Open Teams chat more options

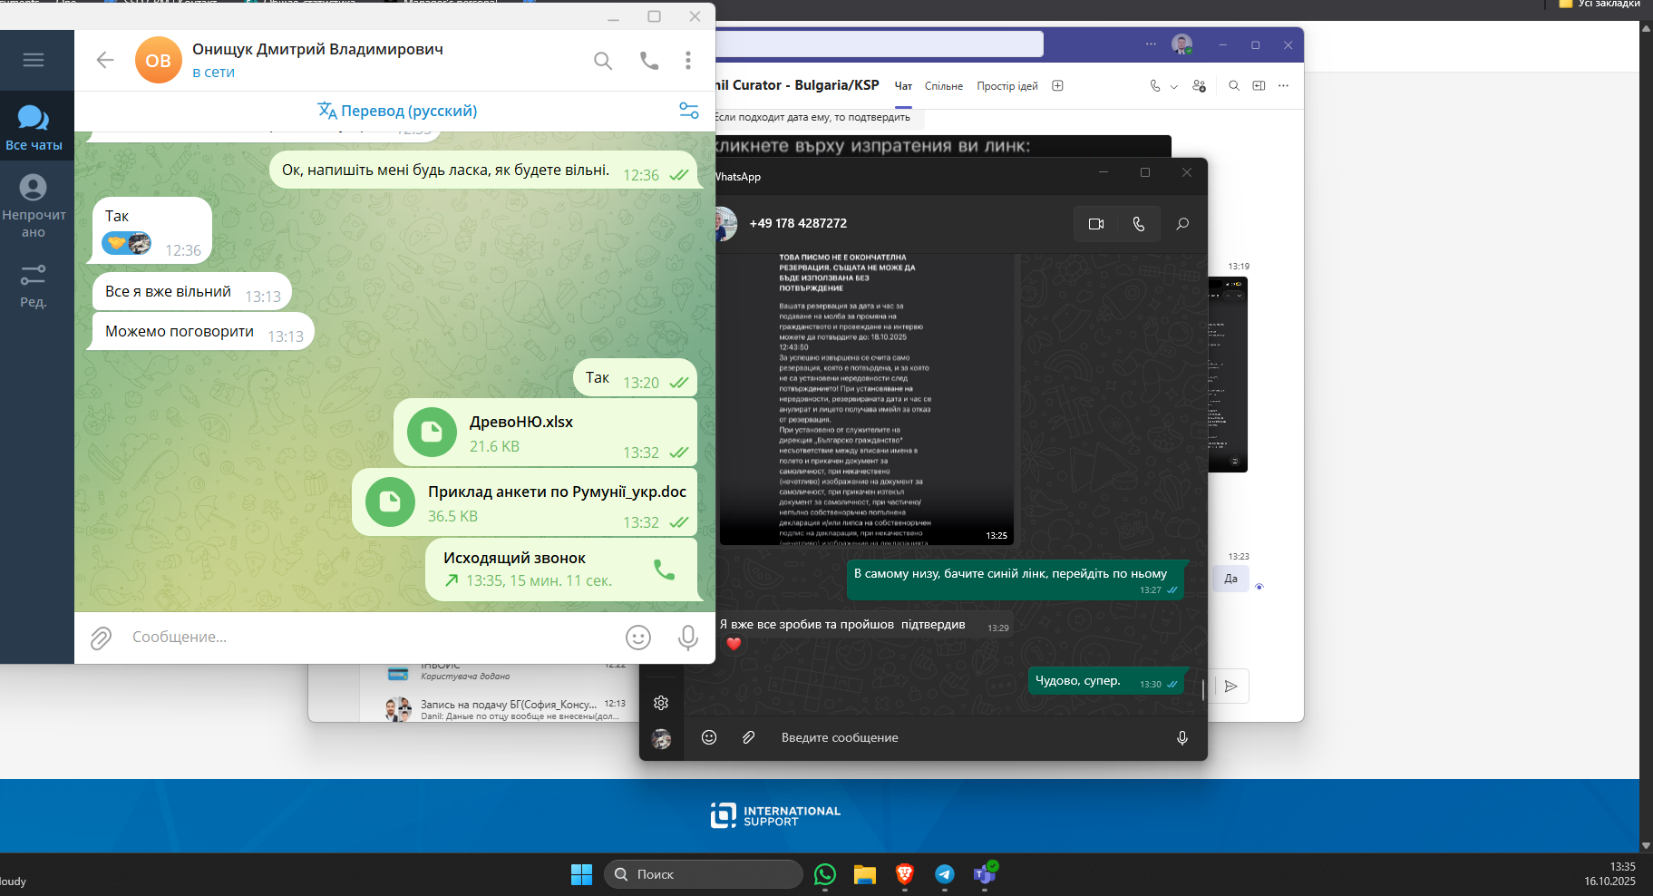point(1283,86)
